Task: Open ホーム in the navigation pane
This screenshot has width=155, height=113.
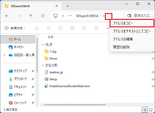Action: pyautogui.click(x=18, y=39)
